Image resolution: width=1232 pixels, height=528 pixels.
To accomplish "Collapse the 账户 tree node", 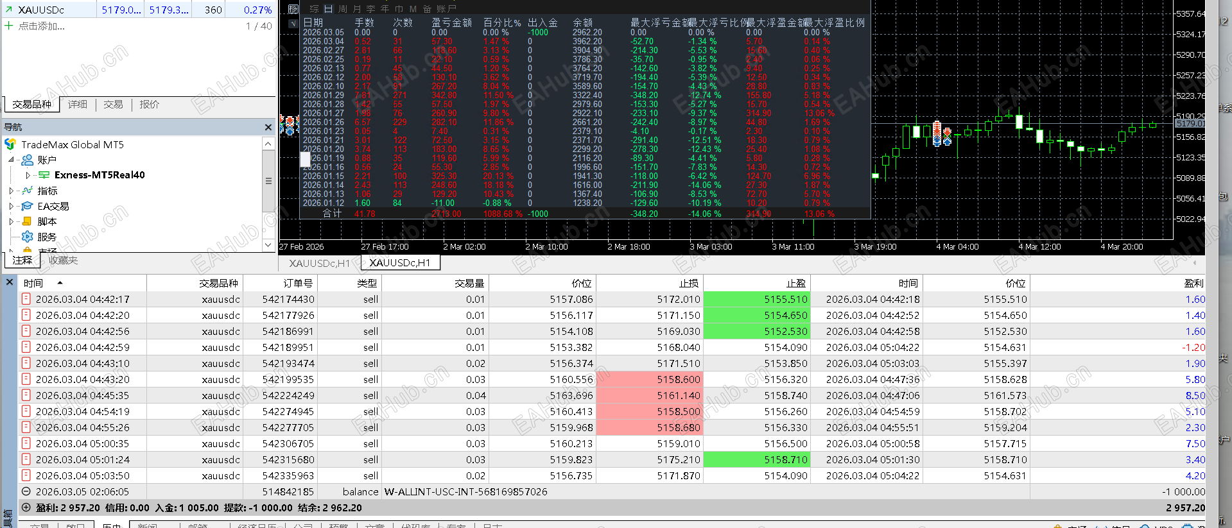I will [11, 160].
